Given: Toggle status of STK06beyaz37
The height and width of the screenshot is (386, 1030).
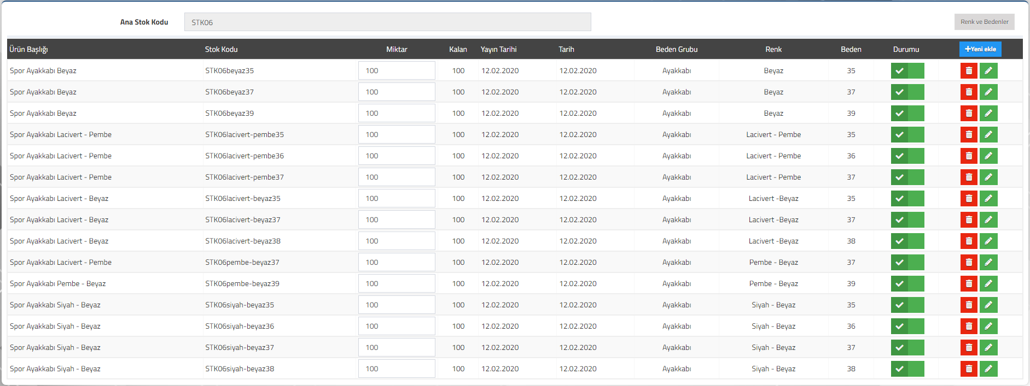Looking at the screenshot, I should coord(907,92).
